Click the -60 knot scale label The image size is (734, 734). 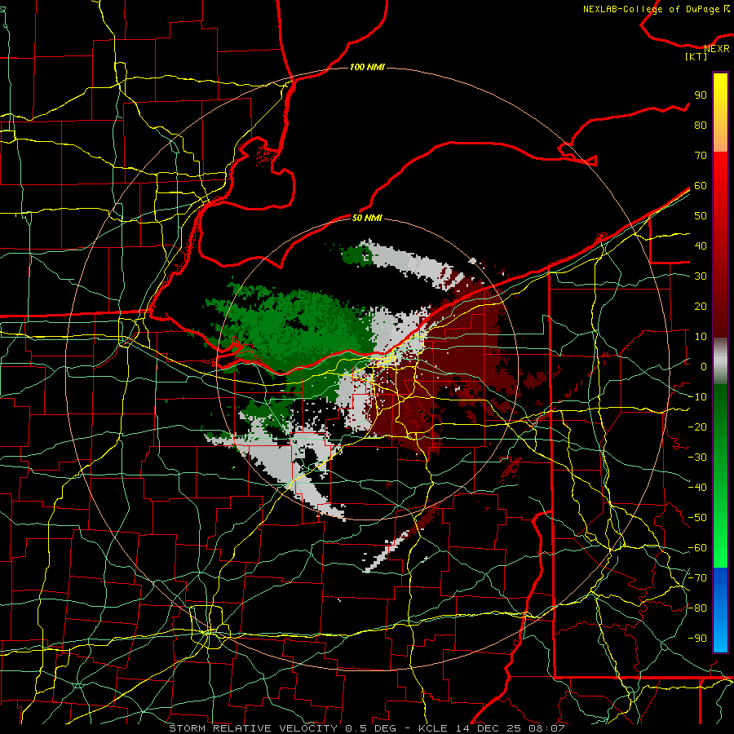[x=697, y=548]
